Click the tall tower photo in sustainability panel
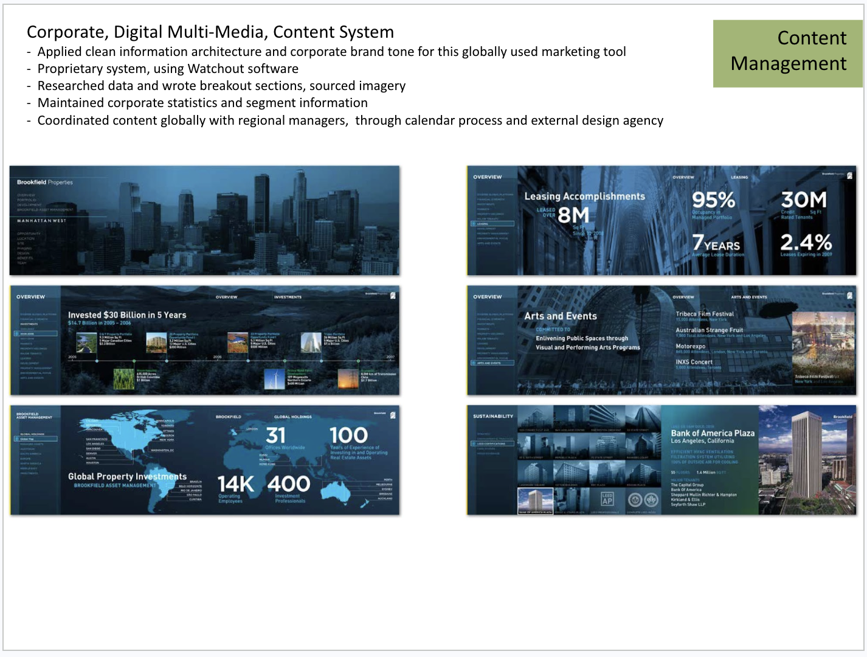Image resolution: width=867 pixels, height=657 pixels. pyautogui.click(x=809, y=461)
